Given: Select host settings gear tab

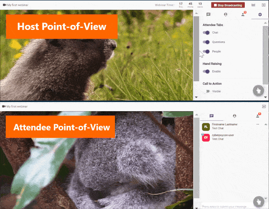Looking at the screenshot, I should tap(260, 15).
